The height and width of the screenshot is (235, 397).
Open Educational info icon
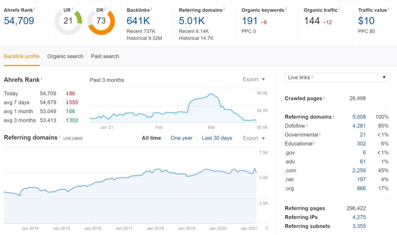coord(314,143)
